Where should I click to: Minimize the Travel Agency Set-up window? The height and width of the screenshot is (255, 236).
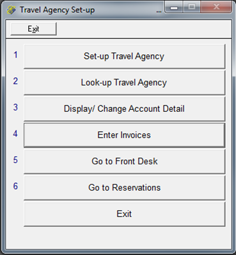click(174, 7)
